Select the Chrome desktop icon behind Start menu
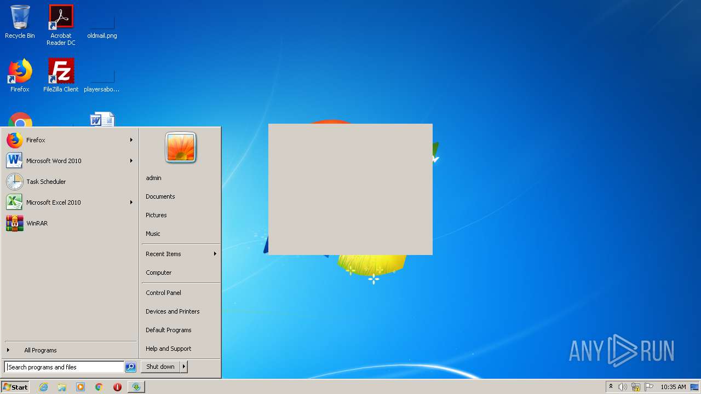 [20, 119]
